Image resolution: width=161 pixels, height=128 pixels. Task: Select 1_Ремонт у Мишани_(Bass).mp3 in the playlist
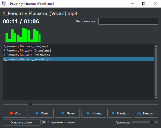pyautogui.click(x=78, y=46)
